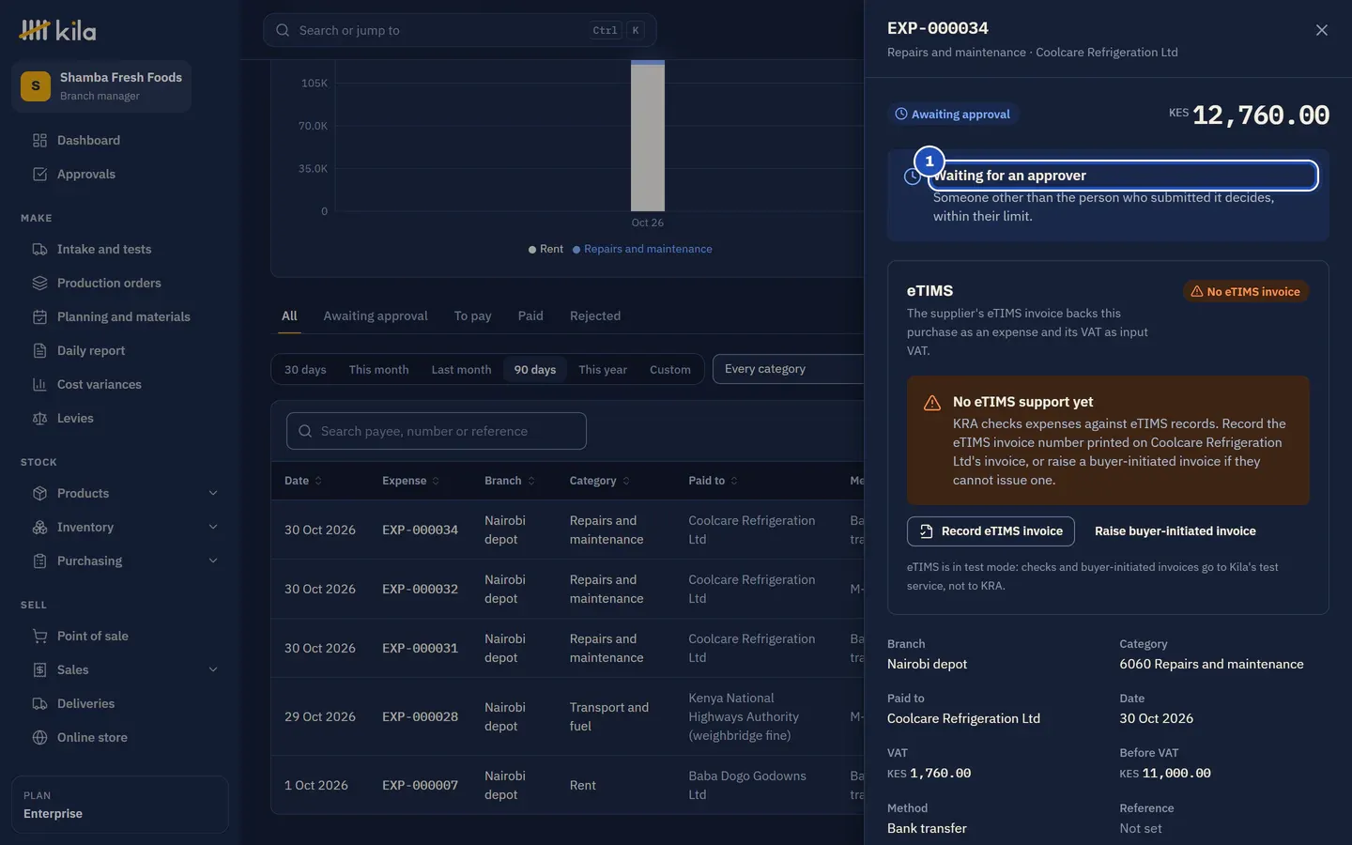
Task: Select the Custom date range
Action: point(670,370)
